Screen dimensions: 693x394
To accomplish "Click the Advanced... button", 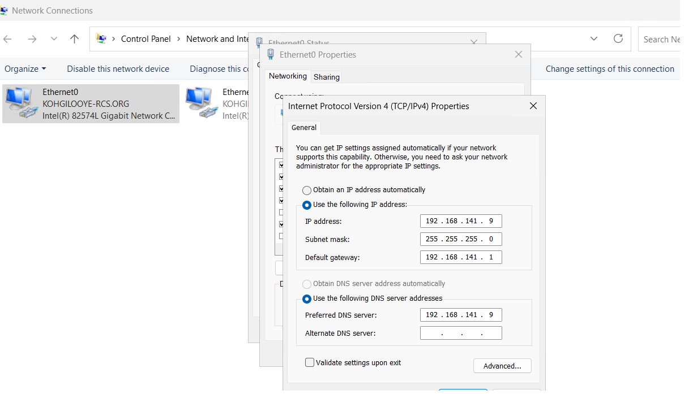I will coord(502,366).
